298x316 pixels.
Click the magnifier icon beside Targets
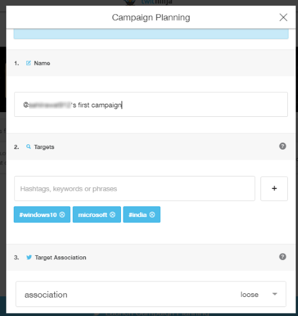pos(29,147)
